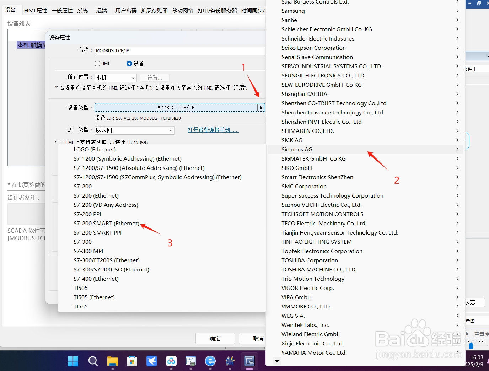489x371 pixels.
Task: Select Seiko Epson Corporation entry
Action: pyautogui.click(x=365, y=48)
